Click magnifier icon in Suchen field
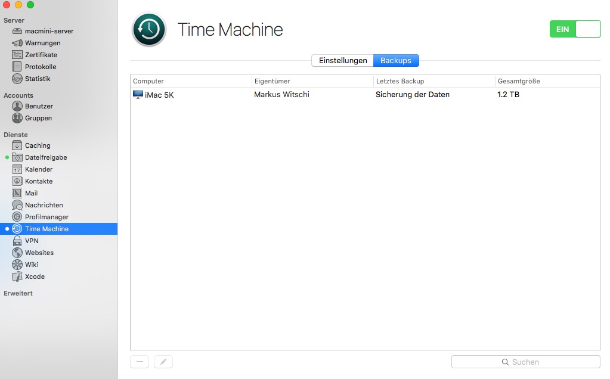 [x=505, y=362]
